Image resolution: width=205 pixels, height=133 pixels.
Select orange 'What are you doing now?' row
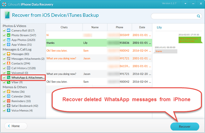(x=99, y=58)
